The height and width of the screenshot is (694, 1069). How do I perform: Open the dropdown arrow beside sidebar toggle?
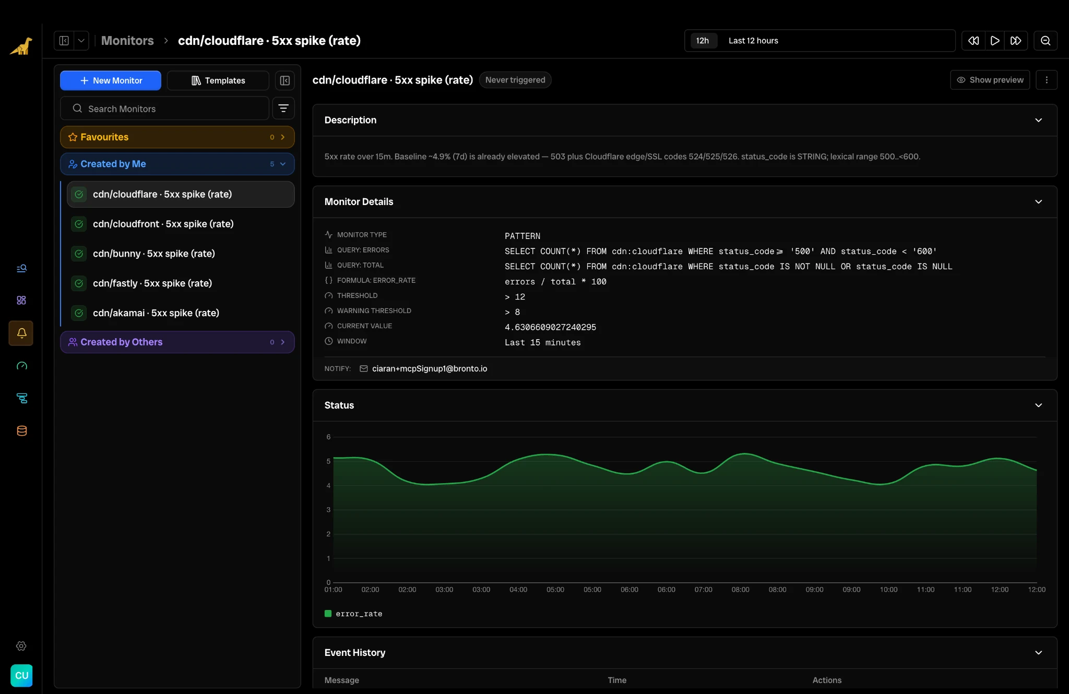tap(81, 41)
